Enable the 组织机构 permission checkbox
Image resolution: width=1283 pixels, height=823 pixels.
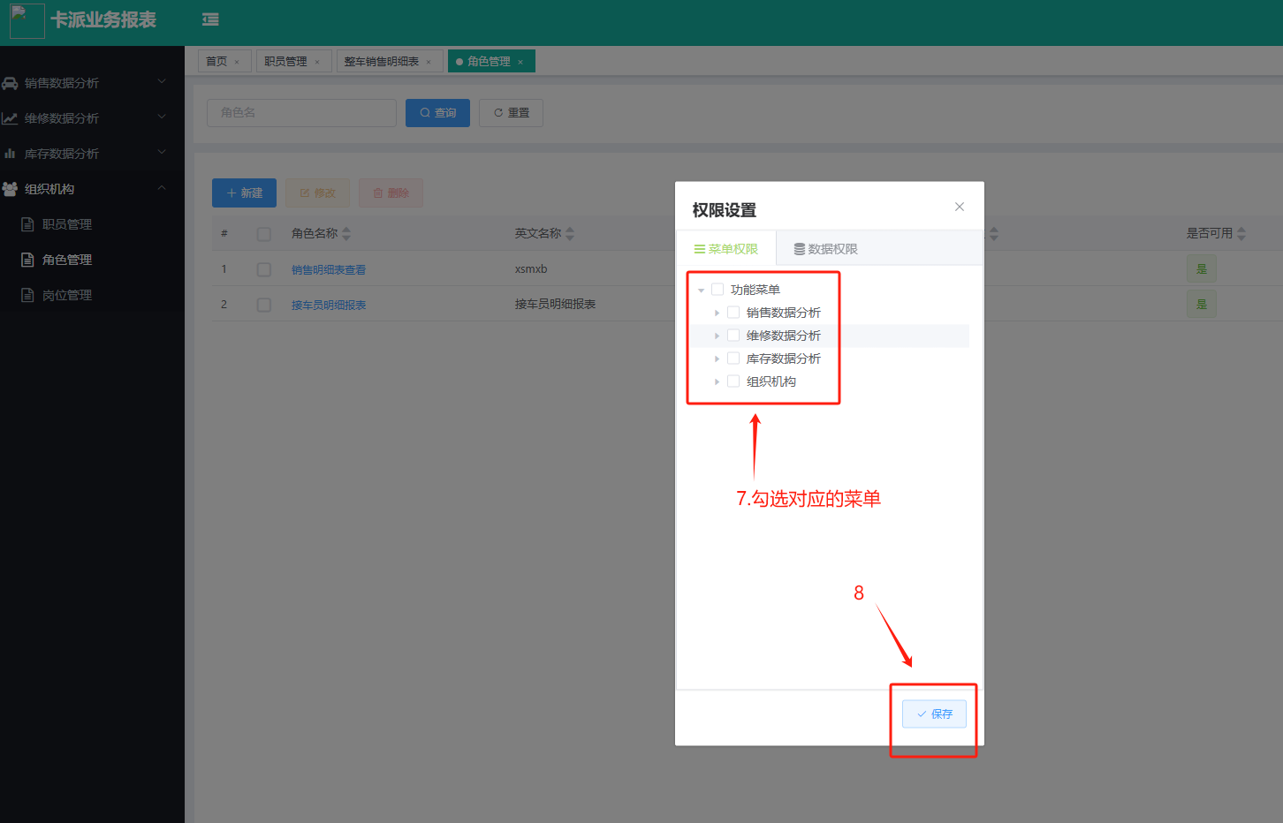733,381
